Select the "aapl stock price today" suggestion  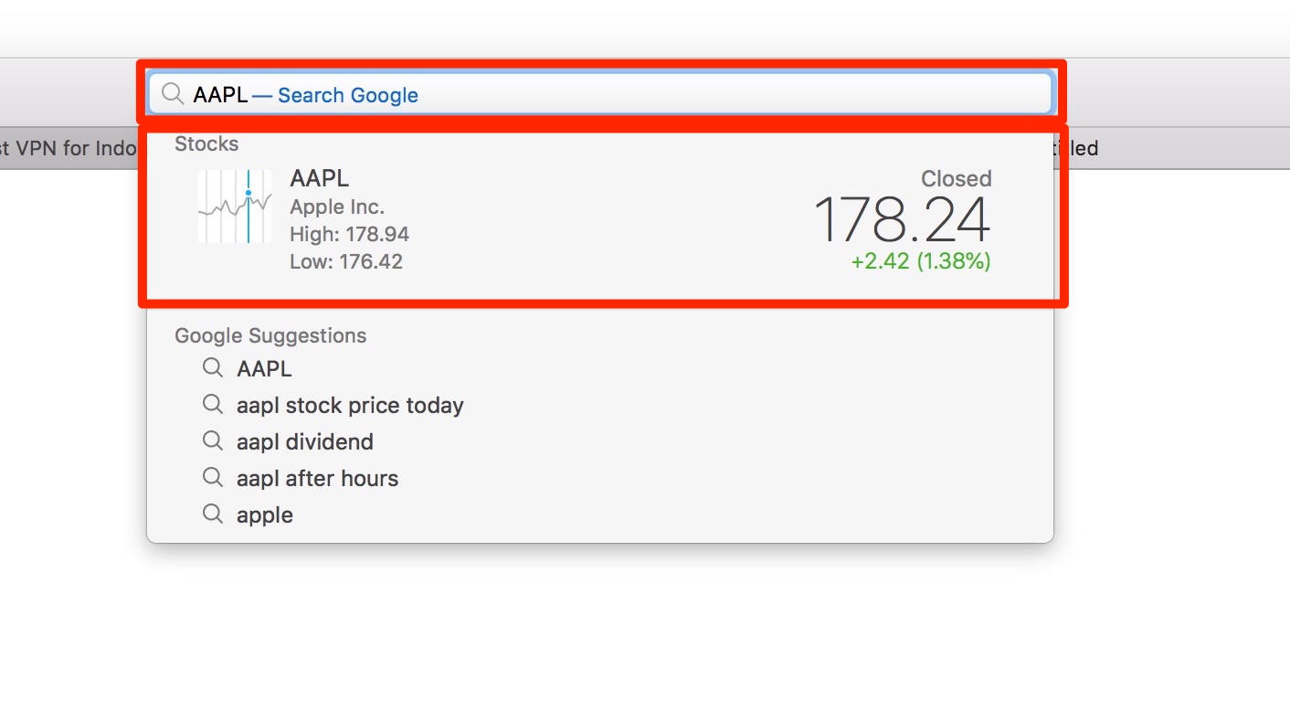tap(350, 405)
